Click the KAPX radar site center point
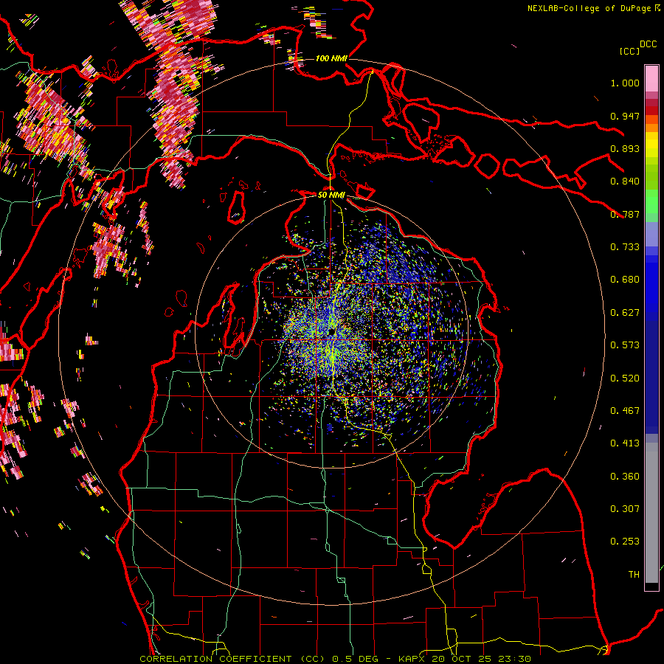This screenshot has width=664, height=664. coord(332,332)
